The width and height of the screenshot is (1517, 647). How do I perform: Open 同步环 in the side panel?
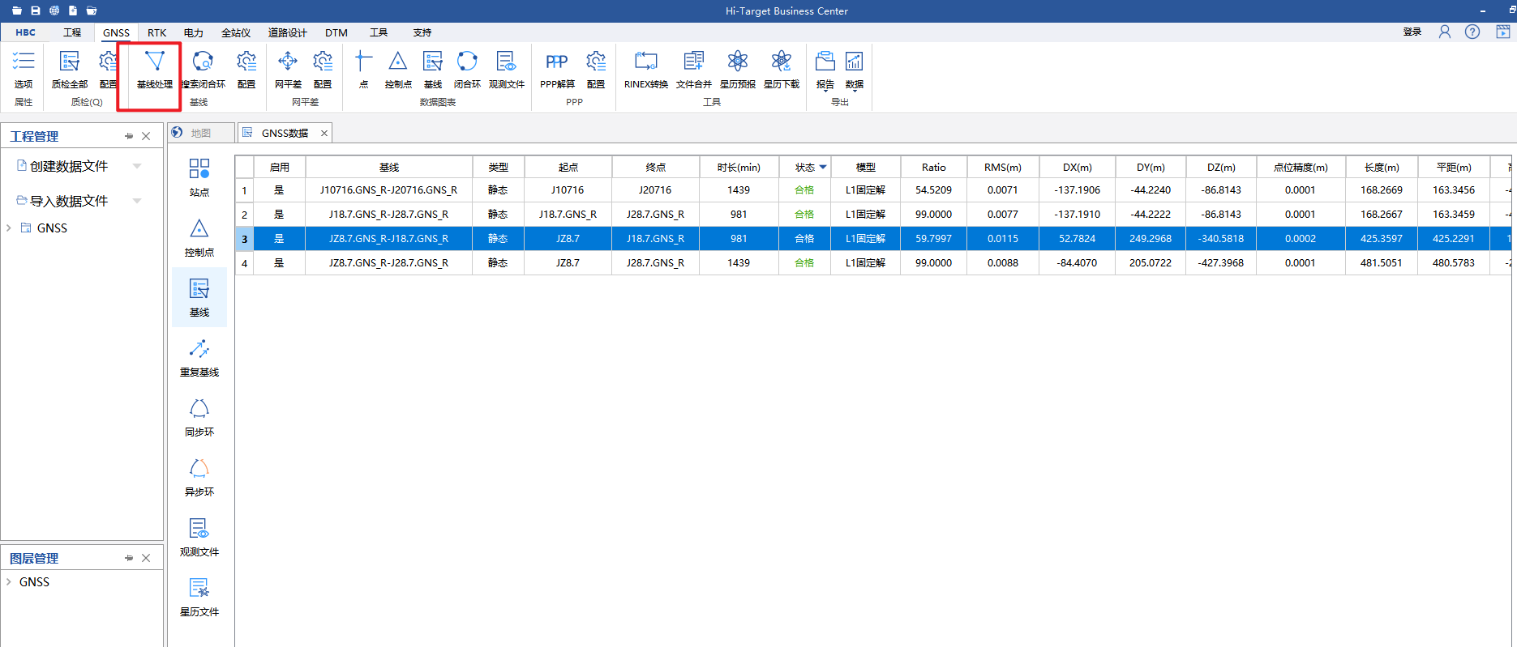pos(199,417)
